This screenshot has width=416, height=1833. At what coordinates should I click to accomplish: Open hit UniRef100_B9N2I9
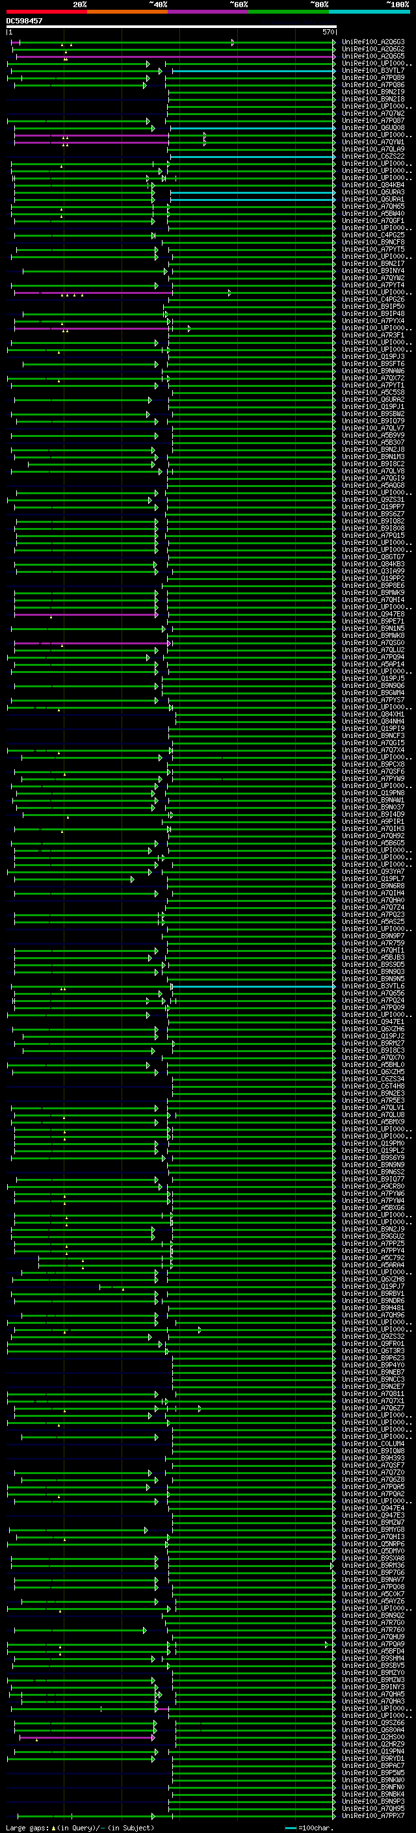coord(373,92)
